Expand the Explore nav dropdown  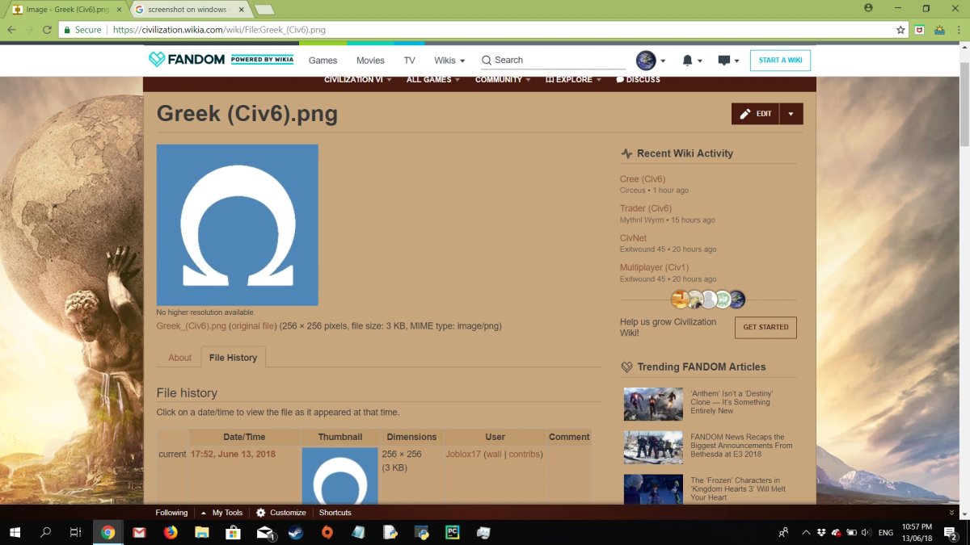(x=573, y=80)
